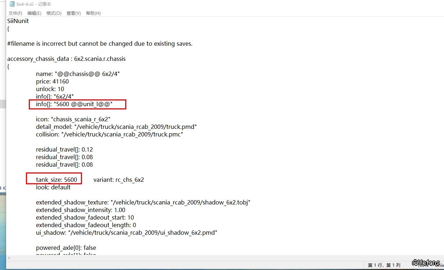The image size is (444, 270).
Task: Click the line and column status bar indicator
Action: 384,265
